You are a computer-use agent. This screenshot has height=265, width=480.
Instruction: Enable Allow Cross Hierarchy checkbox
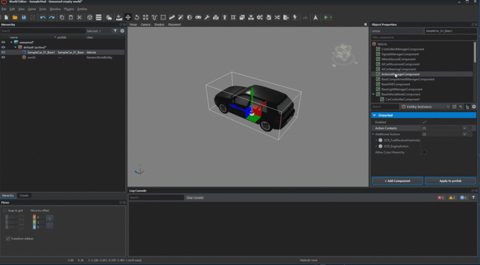(x=424, y=152)
